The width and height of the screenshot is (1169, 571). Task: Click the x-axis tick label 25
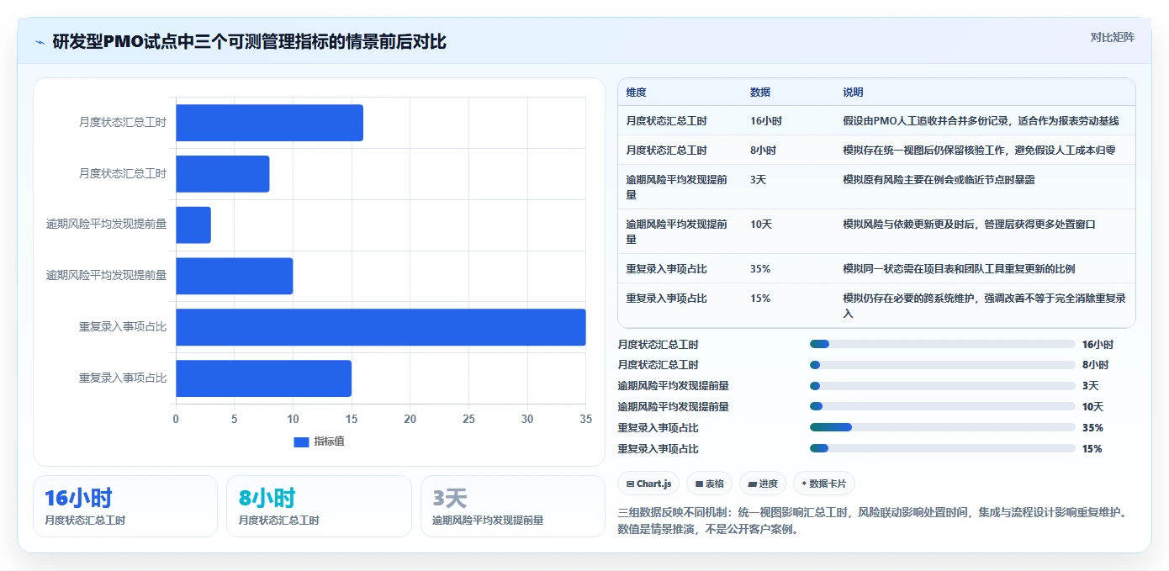click(x=468, y=419)
